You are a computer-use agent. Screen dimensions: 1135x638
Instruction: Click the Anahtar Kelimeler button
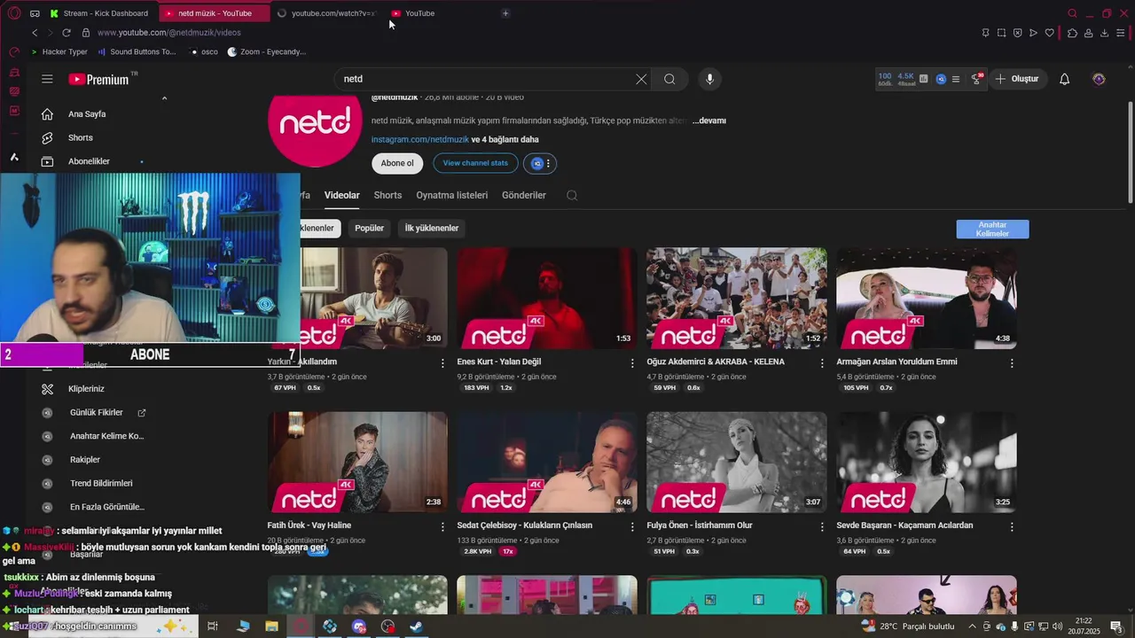tap(992, 230)
